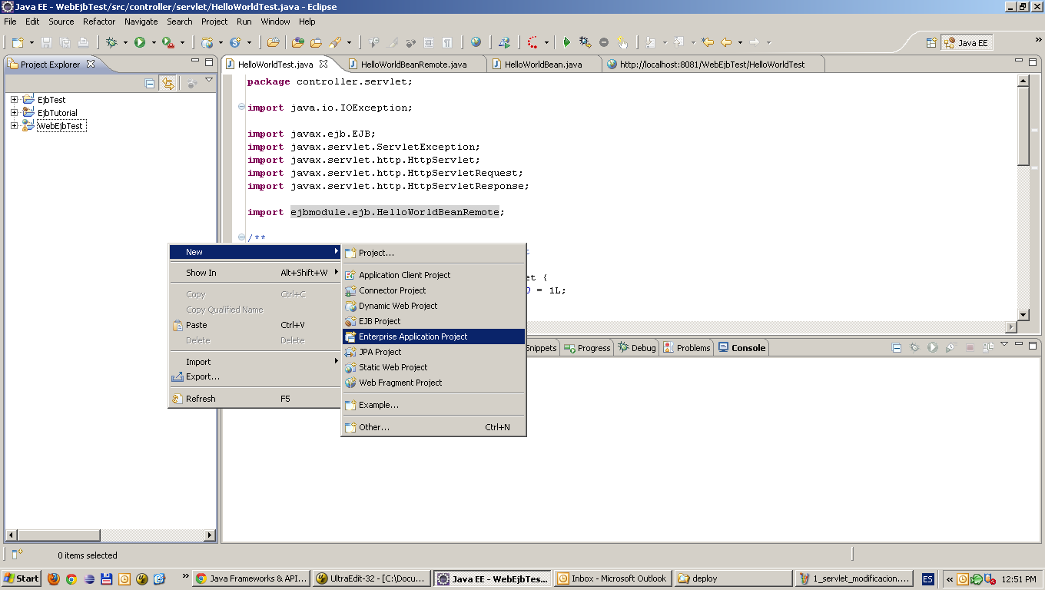
Task: Open Inbox - Microsoft Outlook from taskbar
Action: (612, 578)
